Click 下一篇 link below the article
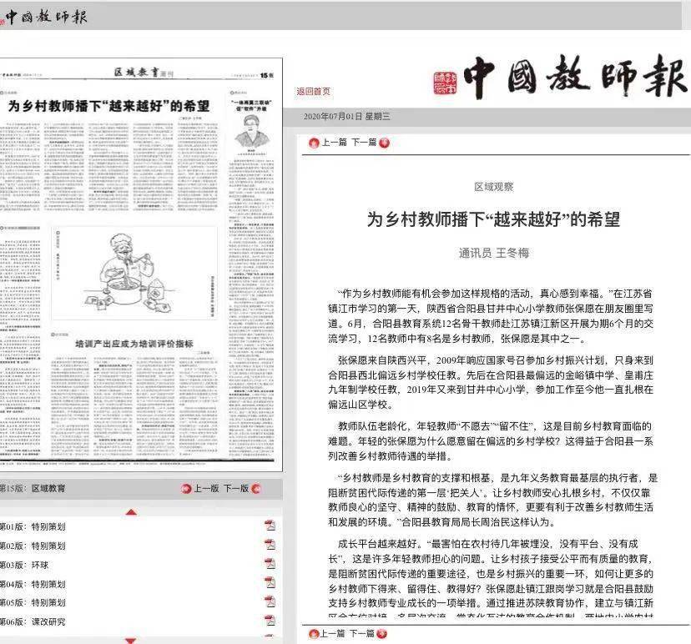The height and width of the screenshot is (644, 691). (x=362, y=633)
